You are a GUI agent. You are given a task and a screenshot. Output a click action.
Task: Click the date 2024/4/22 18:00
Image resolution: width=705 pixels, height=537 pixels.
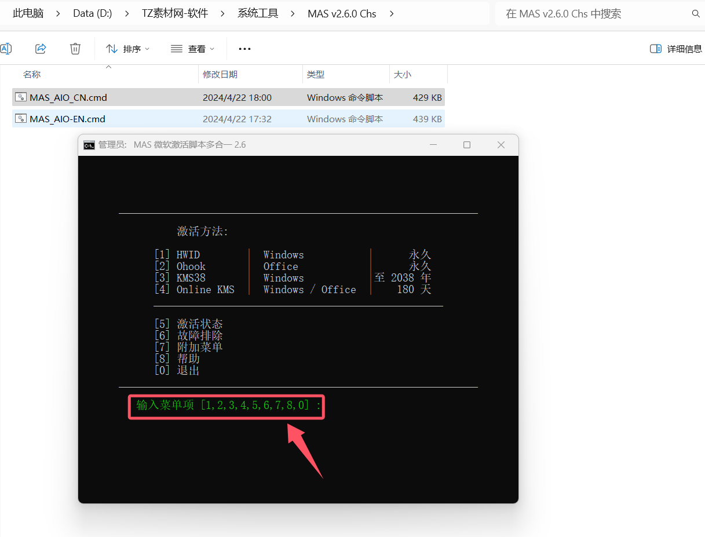tap(237, 98)
